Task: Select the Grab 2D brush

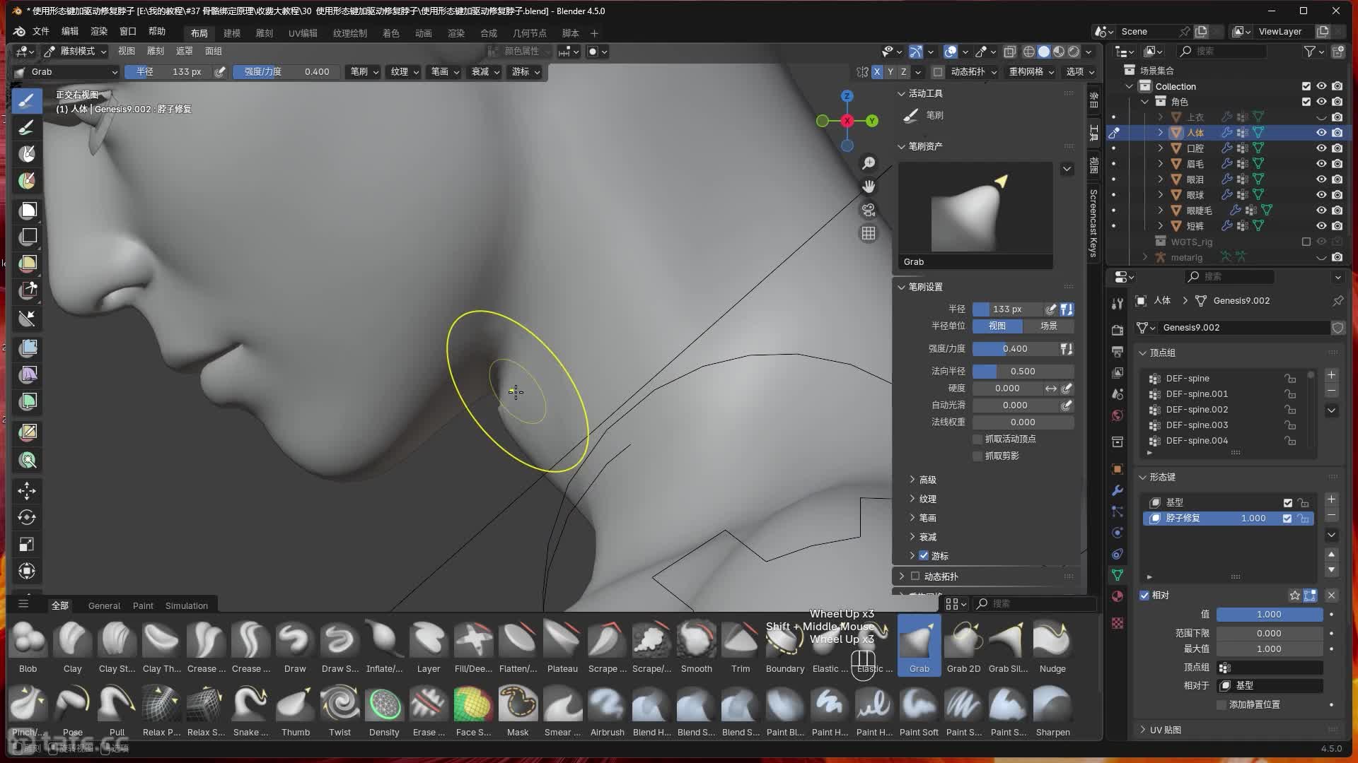Action: [963, 646]
